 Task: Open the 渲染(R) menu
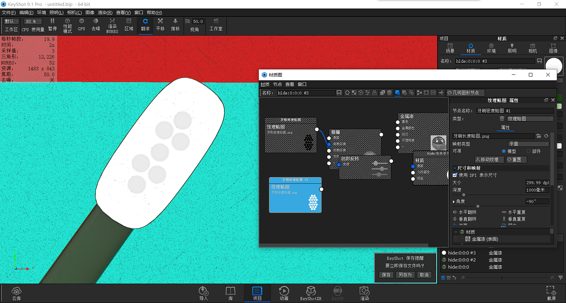[106, 13]
